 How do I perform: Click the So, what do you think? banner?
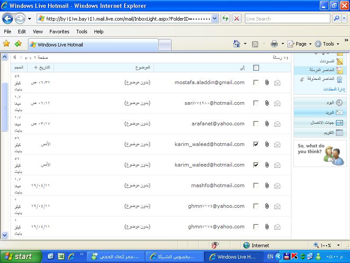click(x=320, y=153)
